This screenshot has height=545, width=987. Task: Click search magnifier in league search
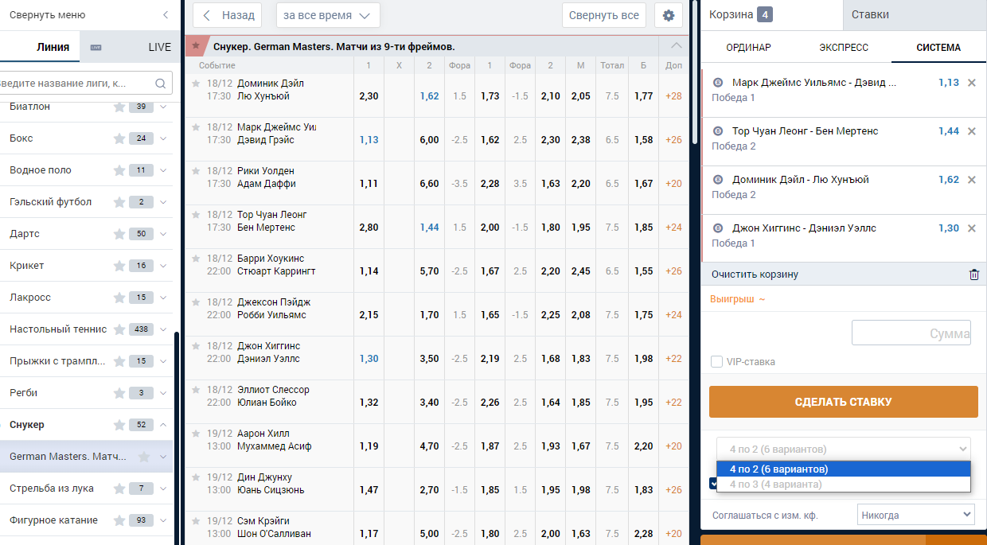160,83
